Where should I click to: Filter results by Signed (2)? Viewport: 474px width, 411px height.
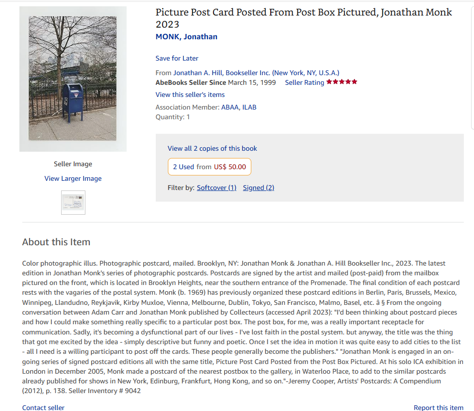coord(259,188)
